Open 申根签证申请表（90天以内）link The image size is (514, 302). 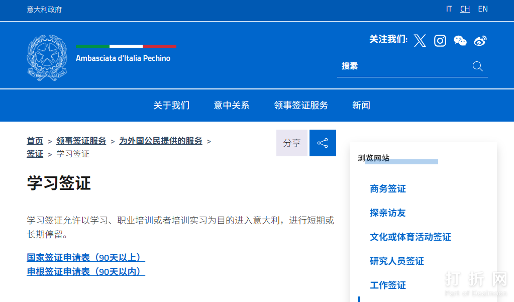click(86, 272)
